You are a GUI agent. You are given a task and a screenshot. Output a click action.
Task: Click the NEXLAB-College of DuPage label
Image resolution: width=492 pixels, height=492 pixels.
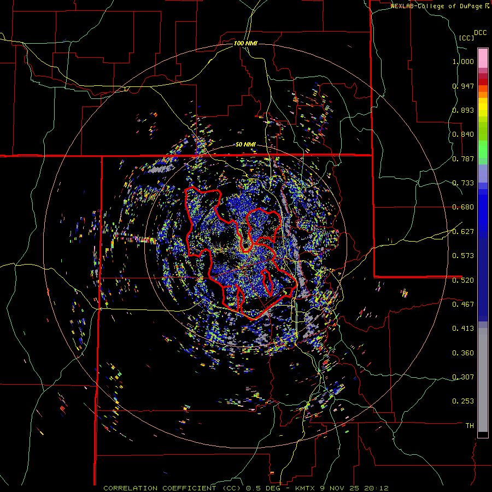click(437, 6)
